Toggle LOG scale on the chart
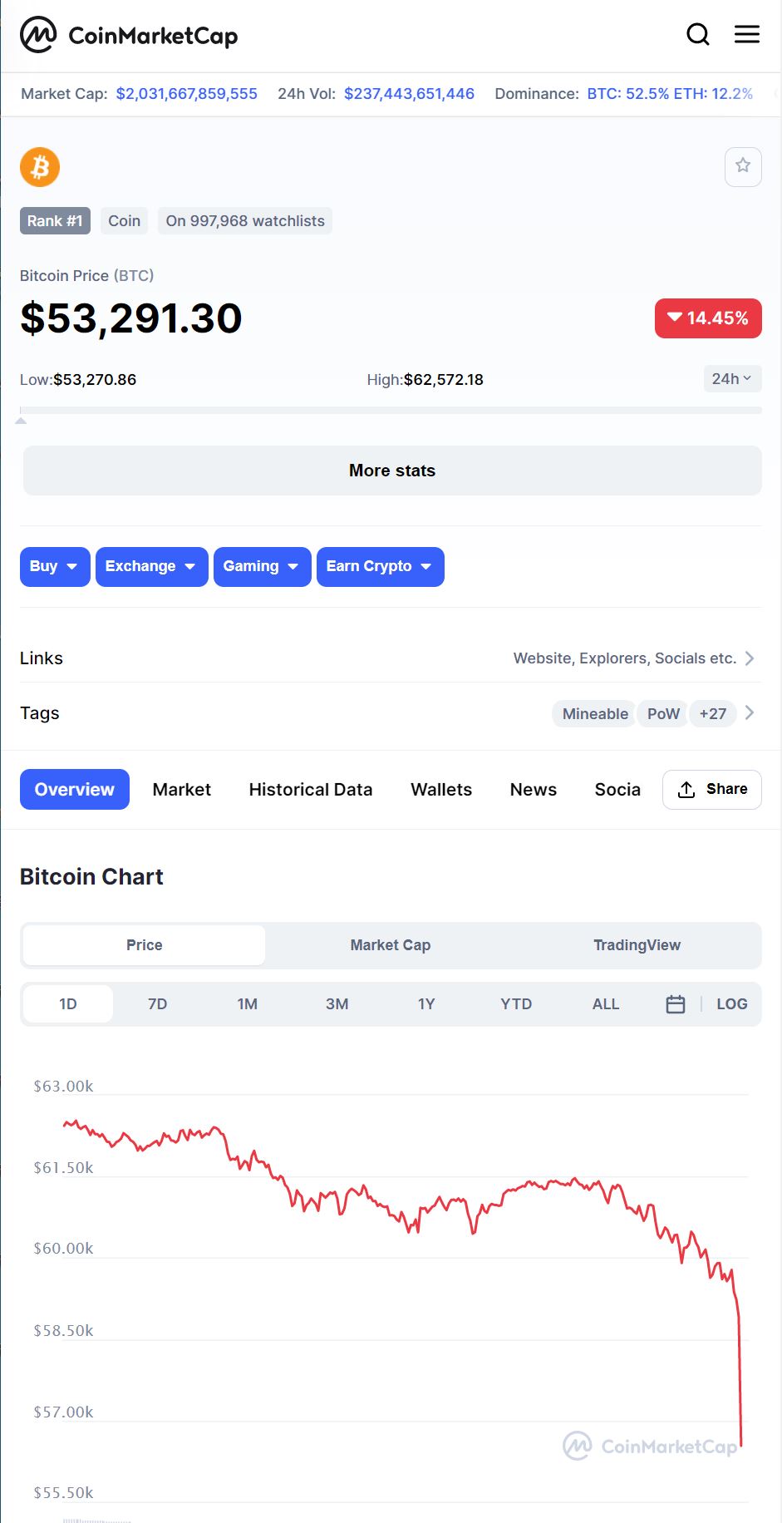 (x=731, y=1004)
